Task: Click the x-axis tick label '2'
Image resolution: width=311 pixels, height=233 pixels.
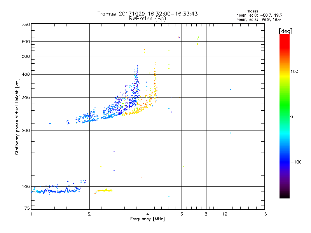Action: point(89,214)
